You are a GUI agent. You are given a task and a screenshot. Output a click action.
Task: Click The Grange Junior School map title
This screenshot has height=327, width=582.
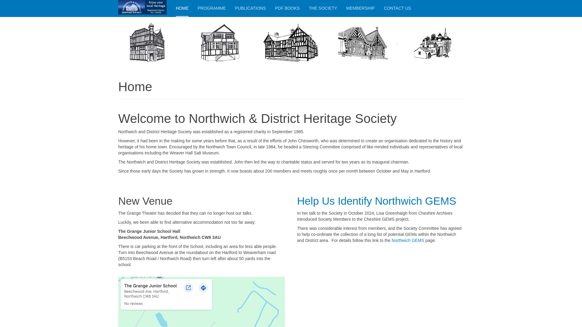coord(150,286)
